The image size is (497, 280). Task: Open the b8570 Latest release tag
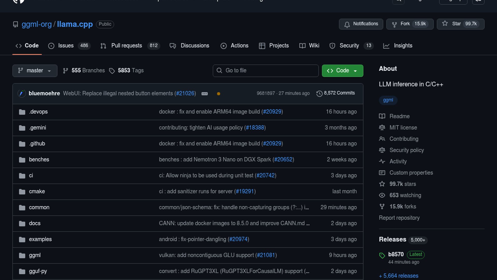click(396, 254)
